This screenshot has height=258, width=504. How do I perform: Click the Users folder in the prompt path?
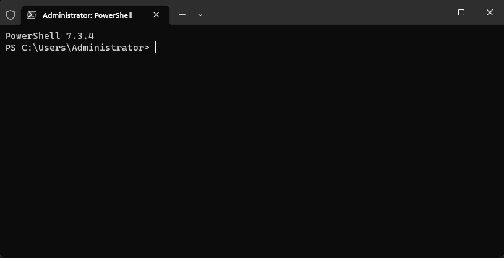[51, 48]
